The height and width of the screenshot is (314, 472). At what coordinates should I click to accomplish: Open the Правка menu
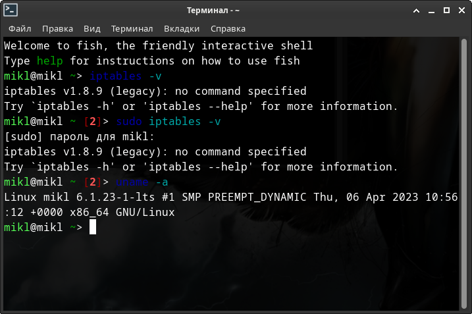pyautogui.click(x=57, y=29)
